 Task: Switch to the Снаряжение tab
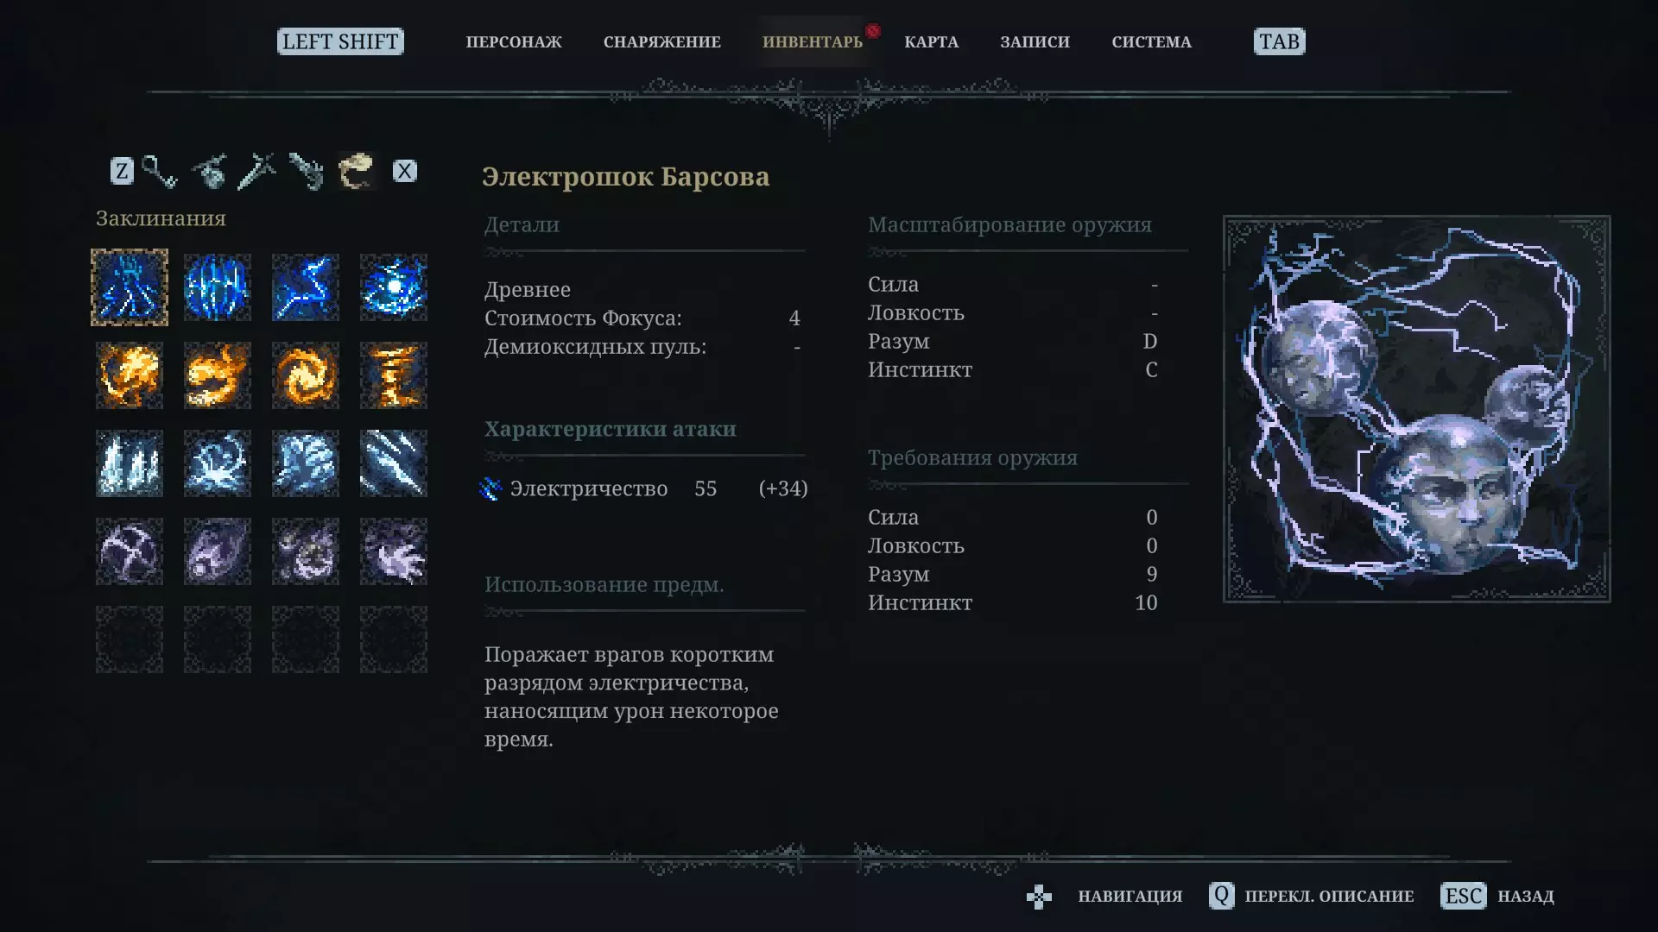tap(662, 41)
